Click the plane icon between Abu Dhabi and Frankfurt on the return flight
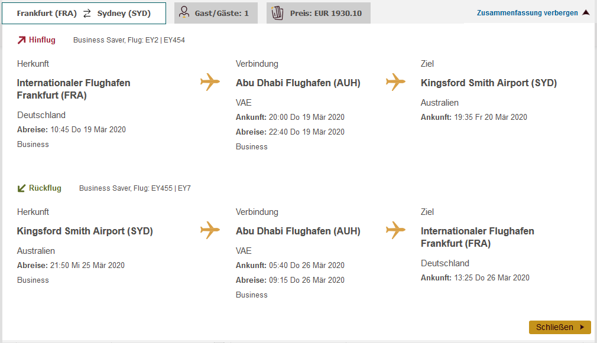The image size is (597, 343). coord(395,230)
